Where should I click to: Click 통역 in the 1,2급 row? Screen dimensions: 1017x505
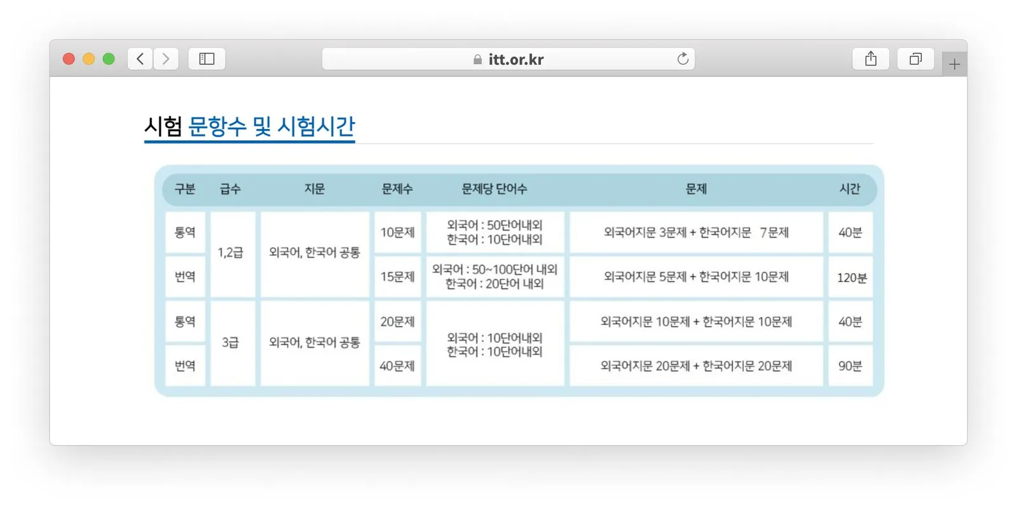coord(185,232)
